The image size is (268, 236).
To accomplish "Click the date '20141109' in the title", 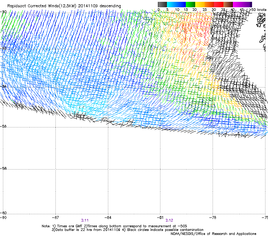I will coord(88,6).
